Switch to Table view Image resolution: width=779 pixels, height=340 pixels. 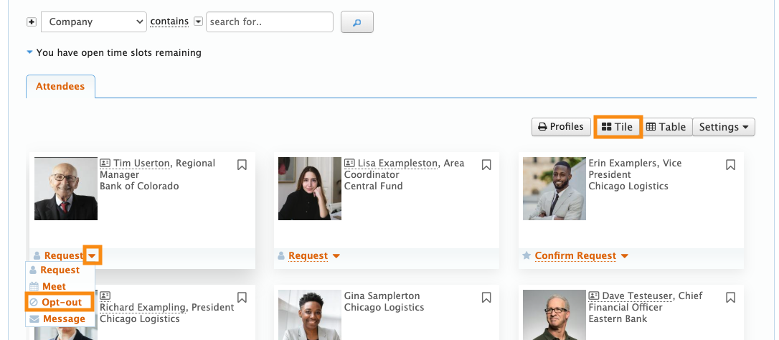coord(666,127)
